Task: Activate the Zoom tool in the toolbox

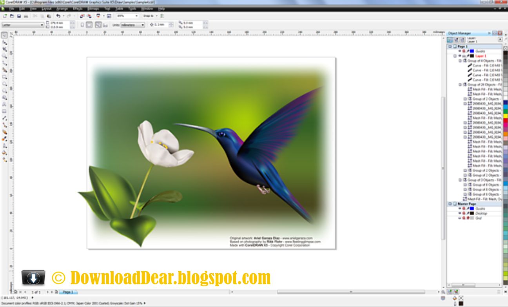Action: [x=5, y=56]
